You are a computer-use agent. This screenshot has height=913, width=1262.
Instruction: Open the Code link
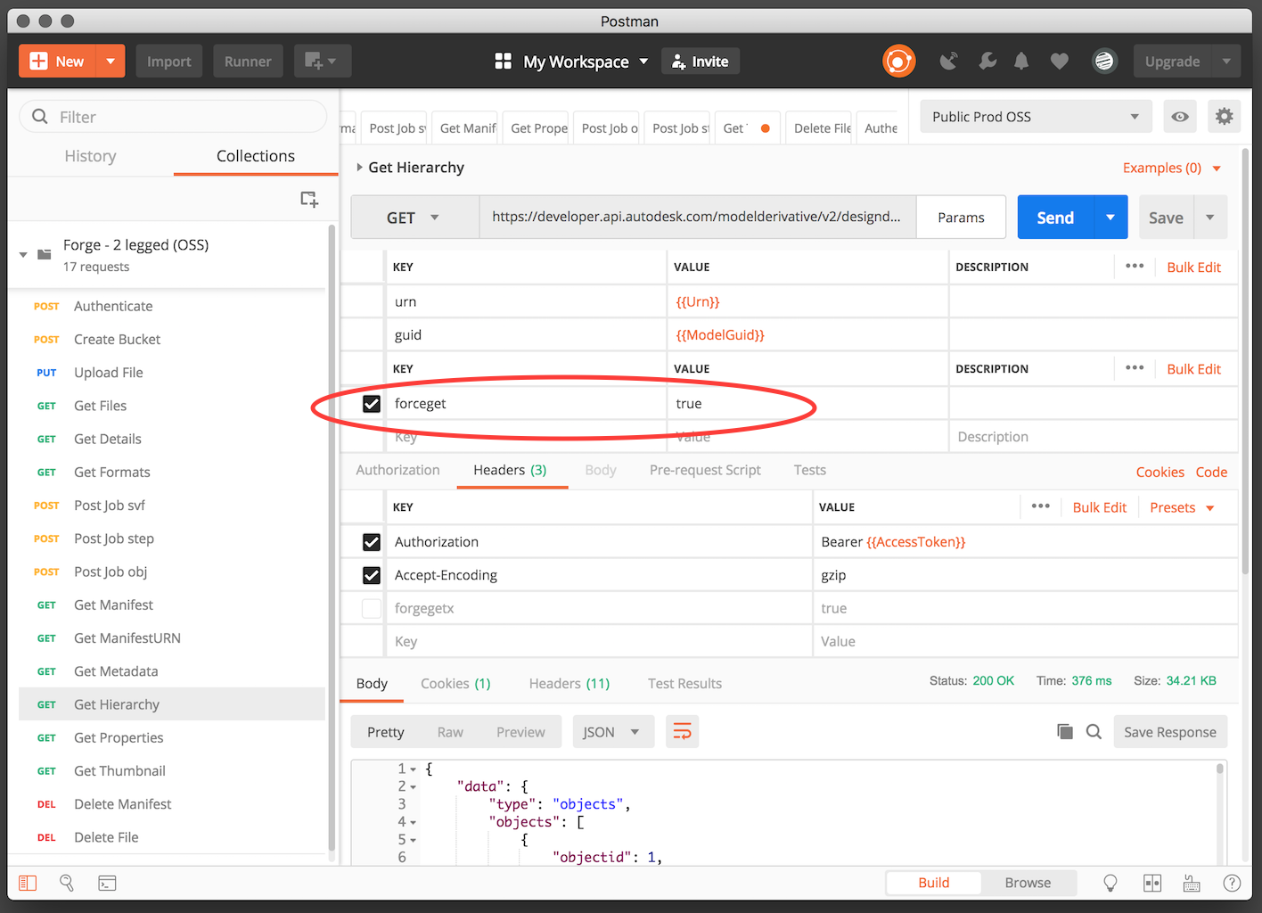click(1211, 473)
